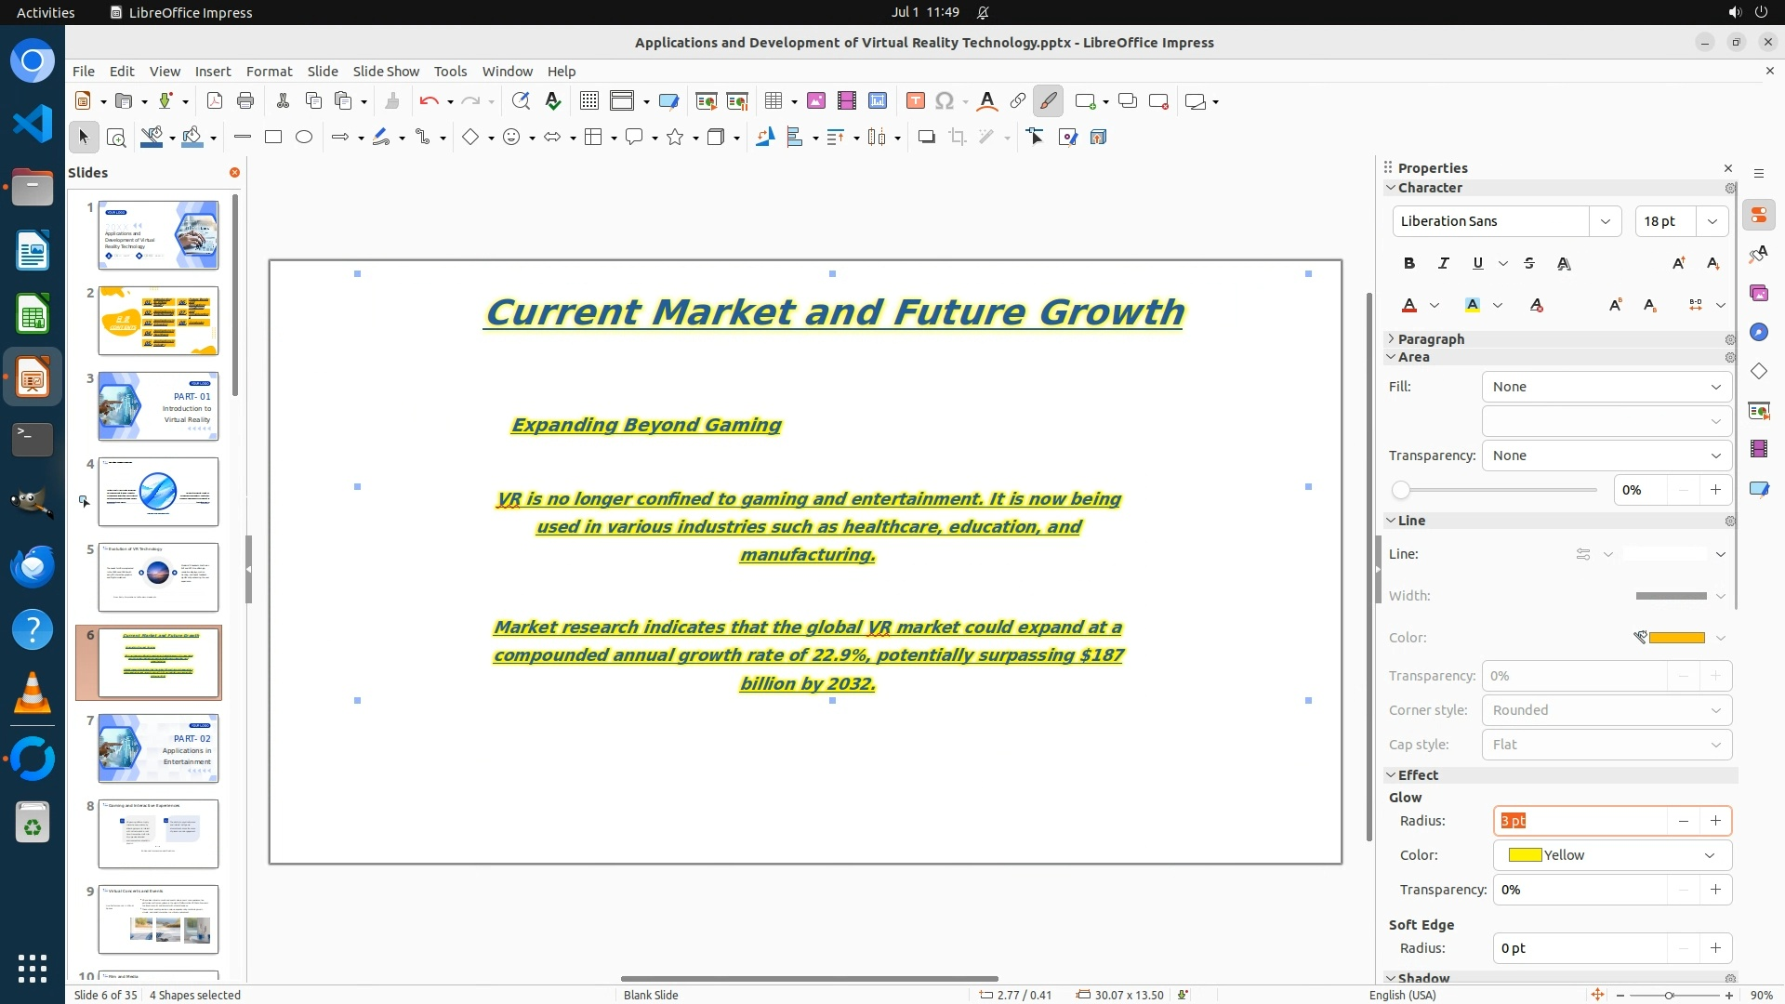Toggle Bold in Character panel
1785x1004 pixels.
click(1408, 263)
